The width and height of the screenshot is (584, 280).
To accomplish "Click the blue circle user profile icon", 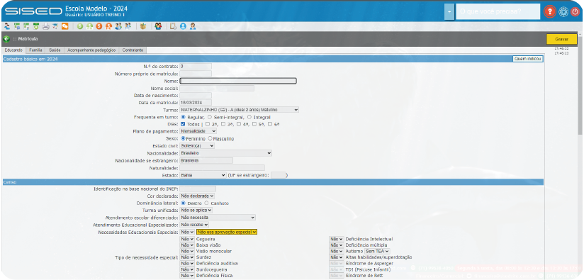I will coord(183,26).
